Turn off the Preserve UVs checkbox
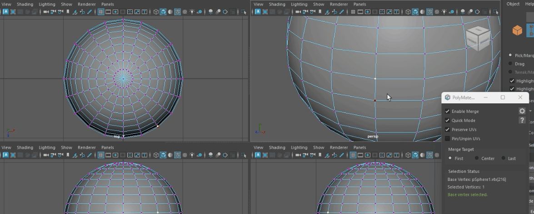534x214 pixels. 447,130
